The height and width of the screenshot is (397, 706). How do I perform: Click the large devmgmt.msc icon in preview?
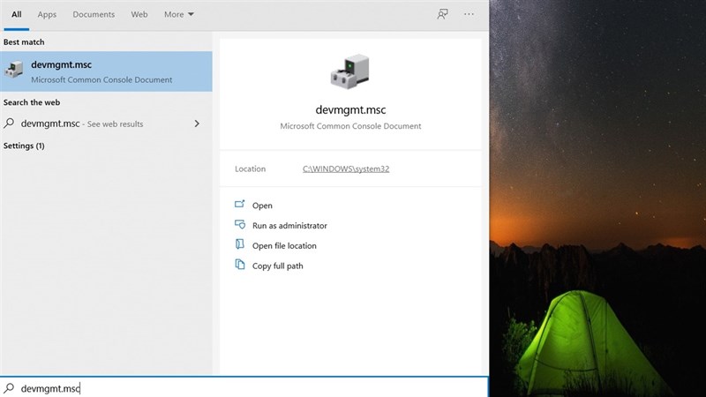coord(350,71)
